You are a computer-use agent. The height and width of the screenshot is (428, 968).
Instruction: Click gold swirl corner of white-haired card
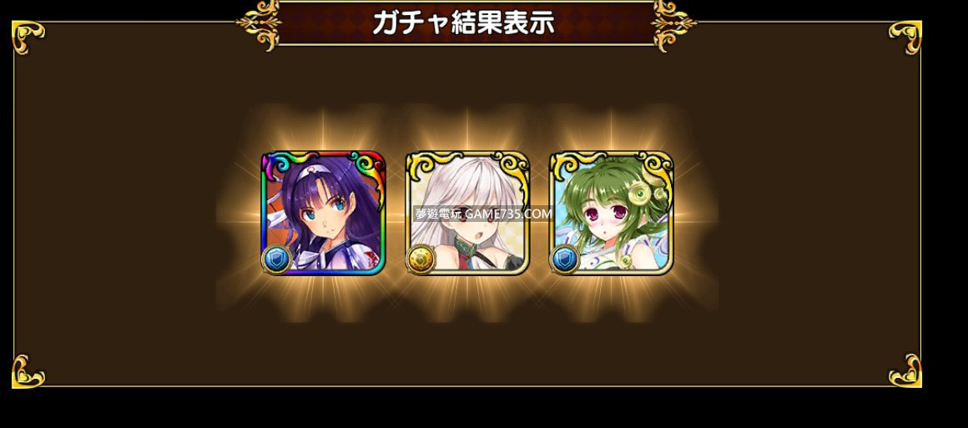coord(512,167)
